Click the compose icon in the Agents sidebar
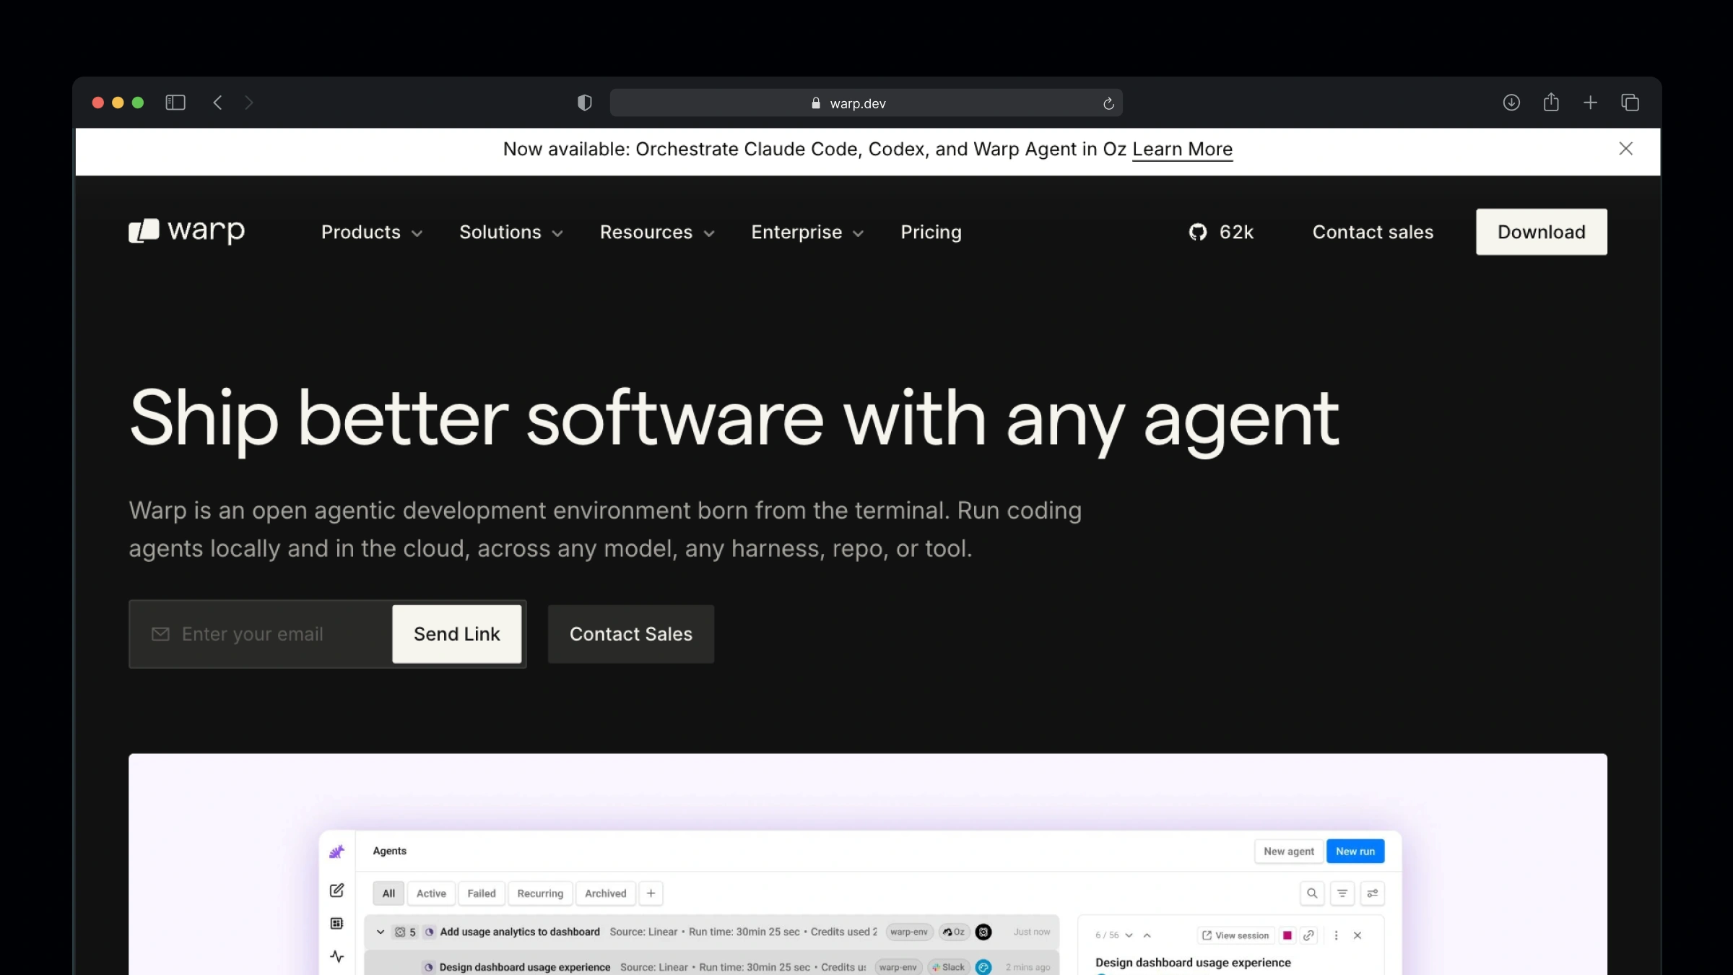 click(x=336, y=890)
